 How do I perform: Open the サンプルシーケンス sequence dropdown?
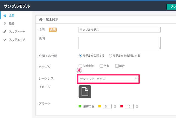(x=108, y=79)
